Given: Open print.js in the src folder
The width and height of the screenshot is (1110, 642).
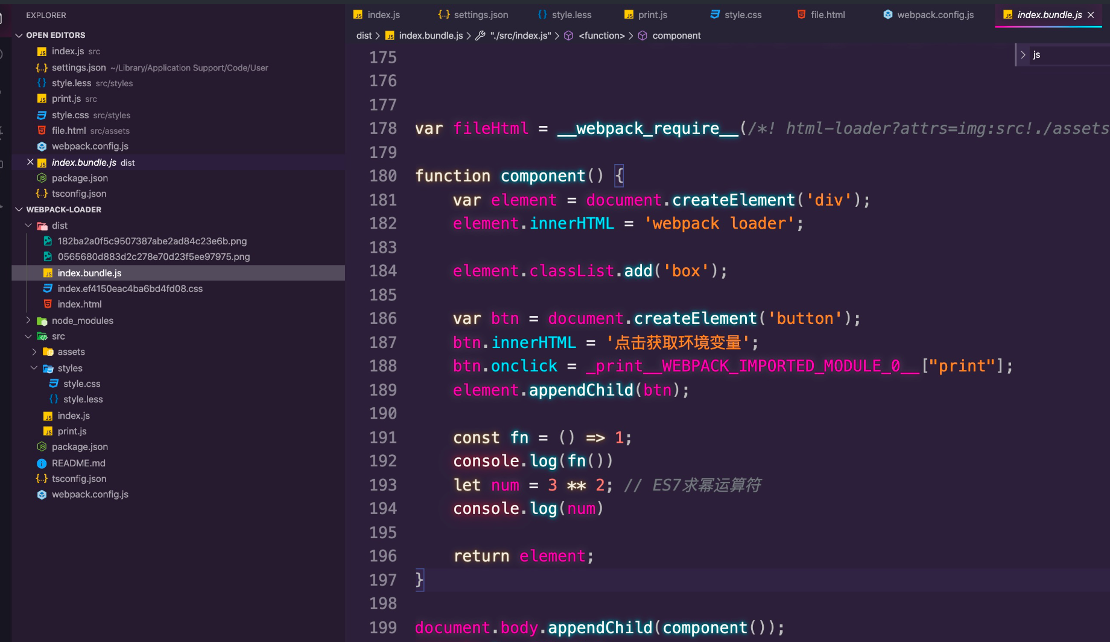Looking at the screenshot, I should click(72, 431).
